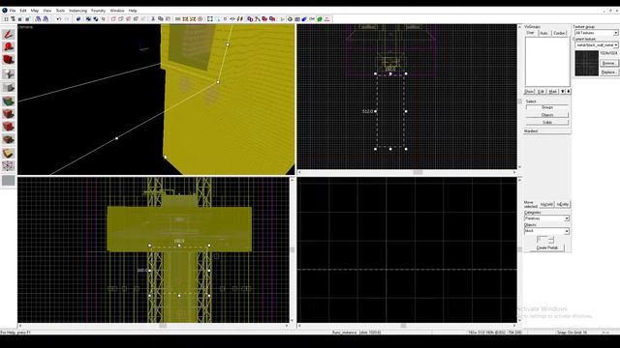Click the "Snap: On Grid: 16" status text
This screenshot has width=620, height=348.
573,333
